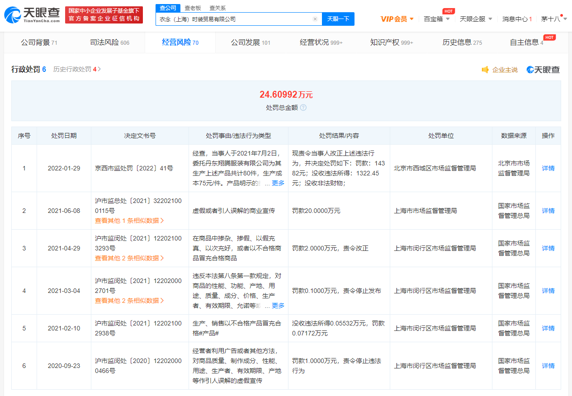Click document number 京西市监处罚〔2022〕41号
The image size is (572, 396).
point(134,168)
